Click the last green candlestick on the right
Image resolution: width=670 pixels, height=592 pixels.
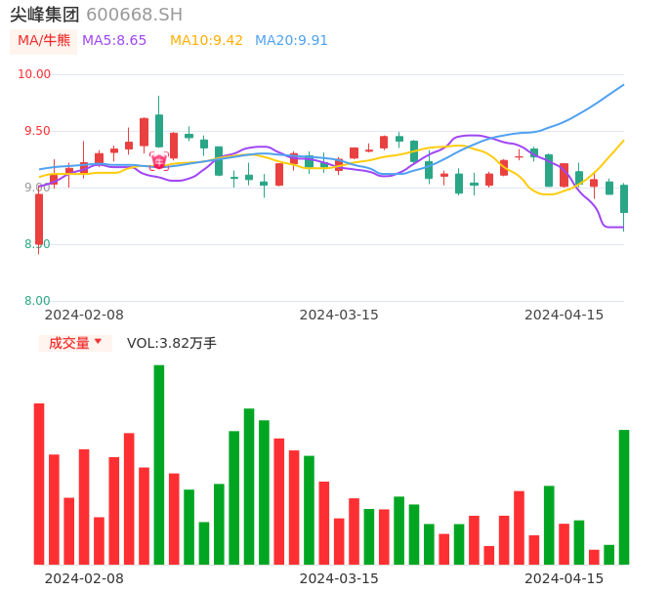[x=624, y=198]
